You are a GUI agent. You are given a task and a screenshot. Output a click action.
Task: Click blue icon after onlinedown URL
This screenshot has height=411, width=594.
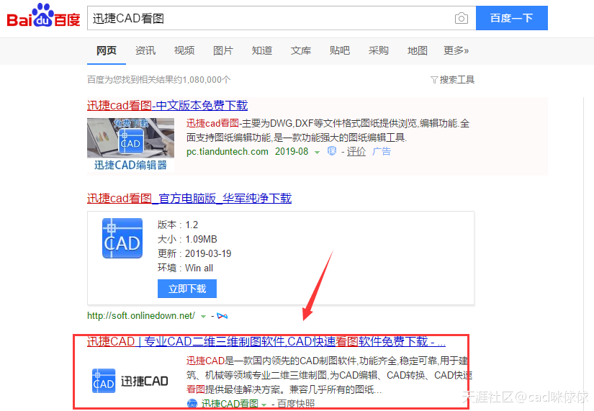(x=222, y=316)
